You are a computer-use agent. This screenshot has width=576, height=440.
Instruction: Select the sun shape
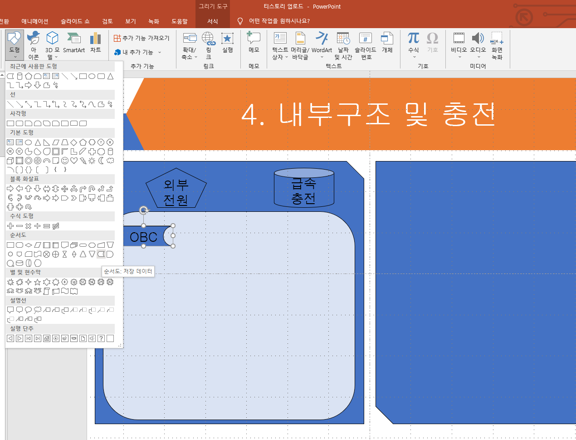pos(92,161)
